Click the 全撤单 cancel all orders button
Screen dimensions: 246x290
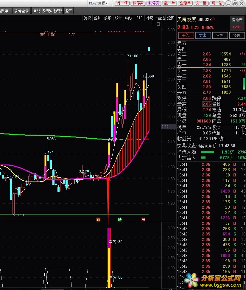(185, 3)
